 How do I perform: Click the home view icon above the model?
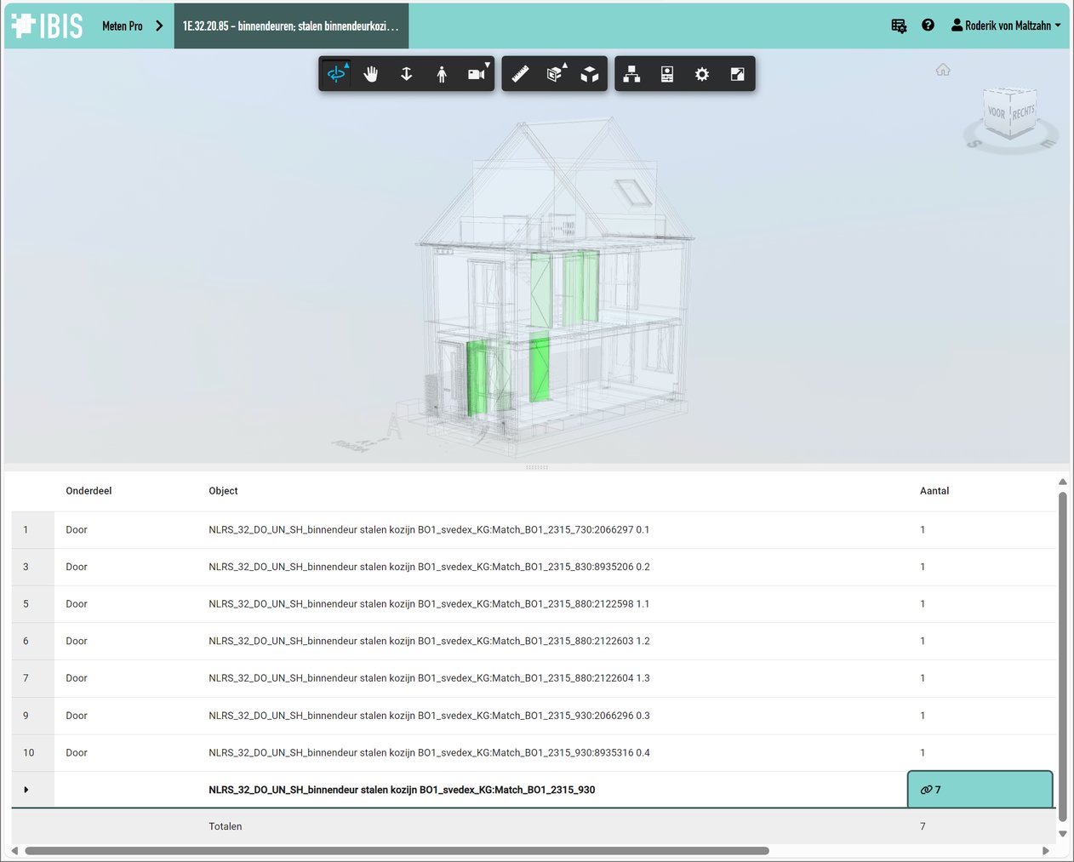pos(943,70)
